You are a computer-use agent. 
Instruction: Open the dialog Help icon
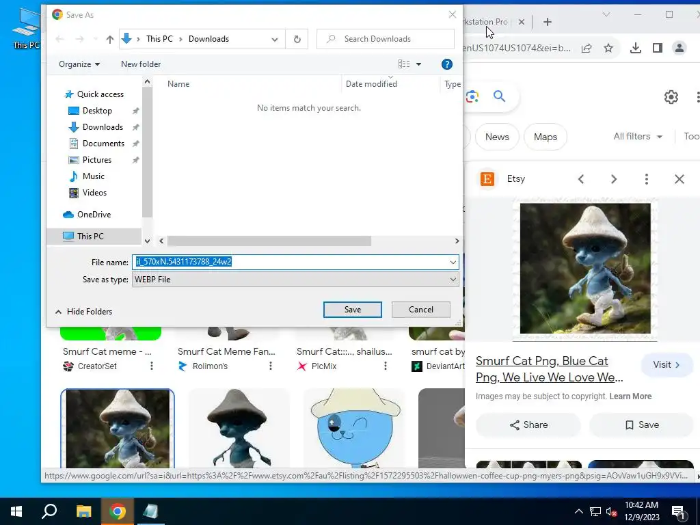[x=447, y=64]
